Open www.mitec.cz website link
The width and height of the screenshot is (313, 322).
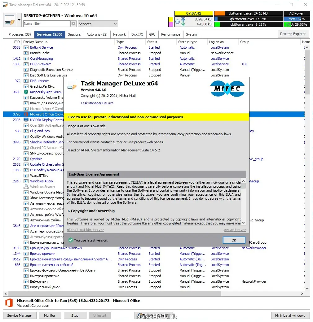pos(235,230)
